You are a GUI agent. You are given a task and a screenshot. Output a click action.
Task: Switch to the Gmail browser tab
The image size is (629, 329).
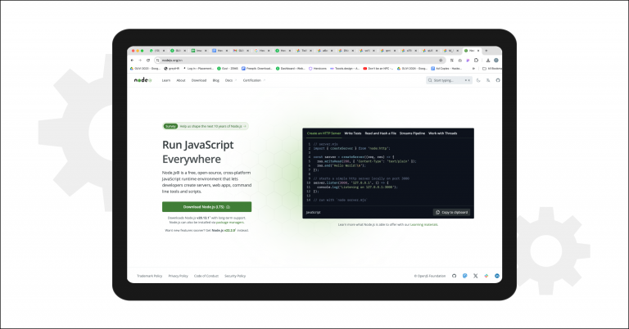click(239, 51)
